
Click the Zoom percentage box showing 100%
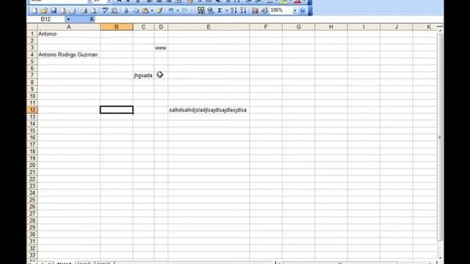[x=281, y=10]
